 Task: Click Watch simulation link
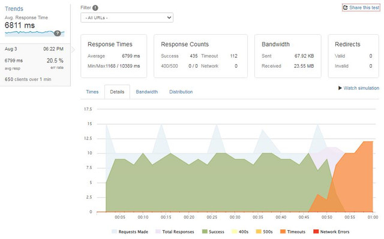point(361,88)
